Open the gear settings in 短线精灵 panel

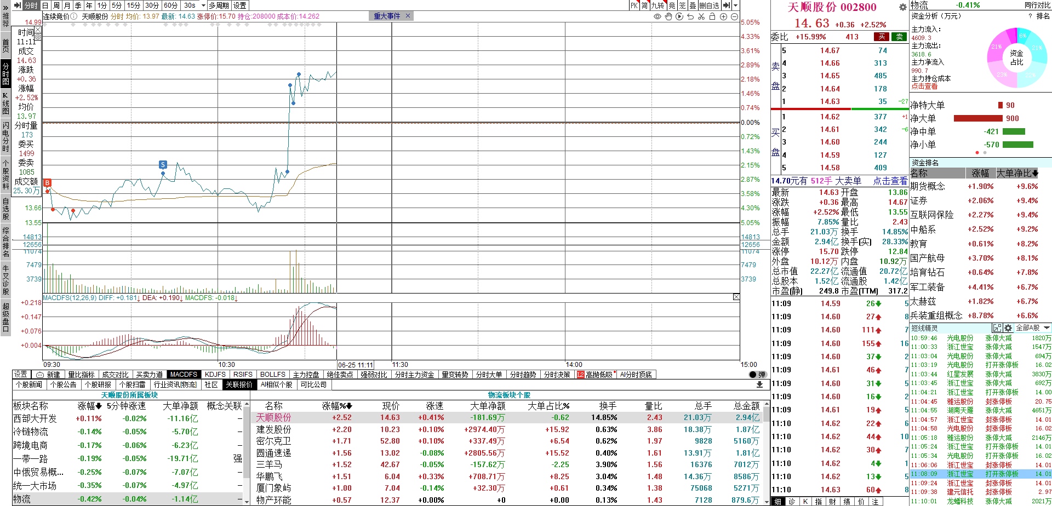pyautogui.click(x=1008, y=328)
